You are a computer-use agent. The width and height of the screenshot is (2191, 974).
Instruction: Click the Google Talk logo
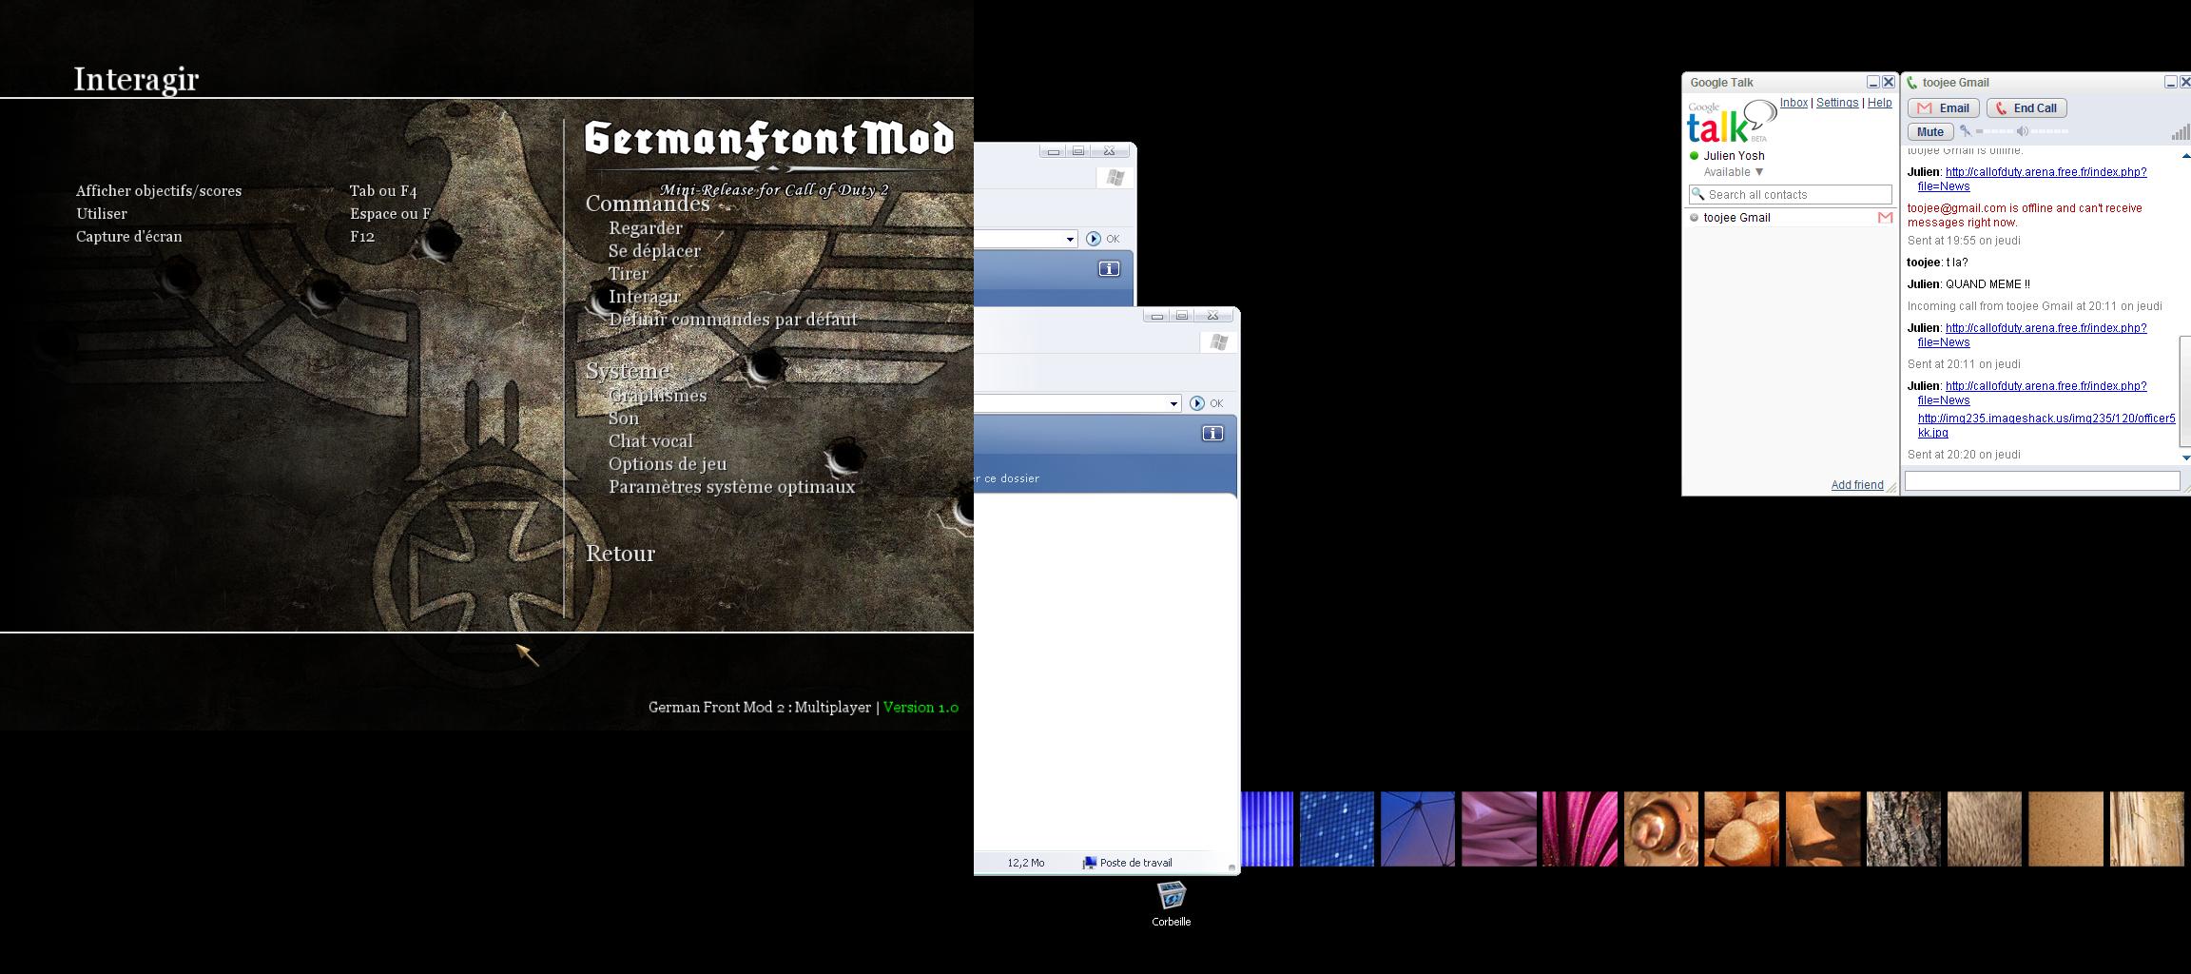click(x=1732, y=121)
